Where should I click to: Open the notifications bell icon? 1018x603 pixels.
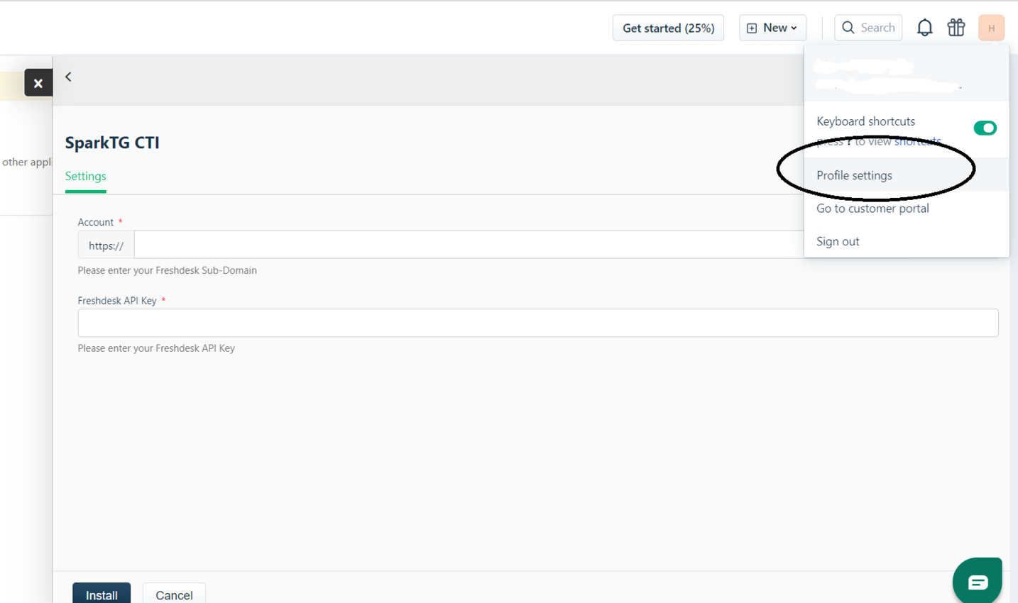click(x=924, y=27)
